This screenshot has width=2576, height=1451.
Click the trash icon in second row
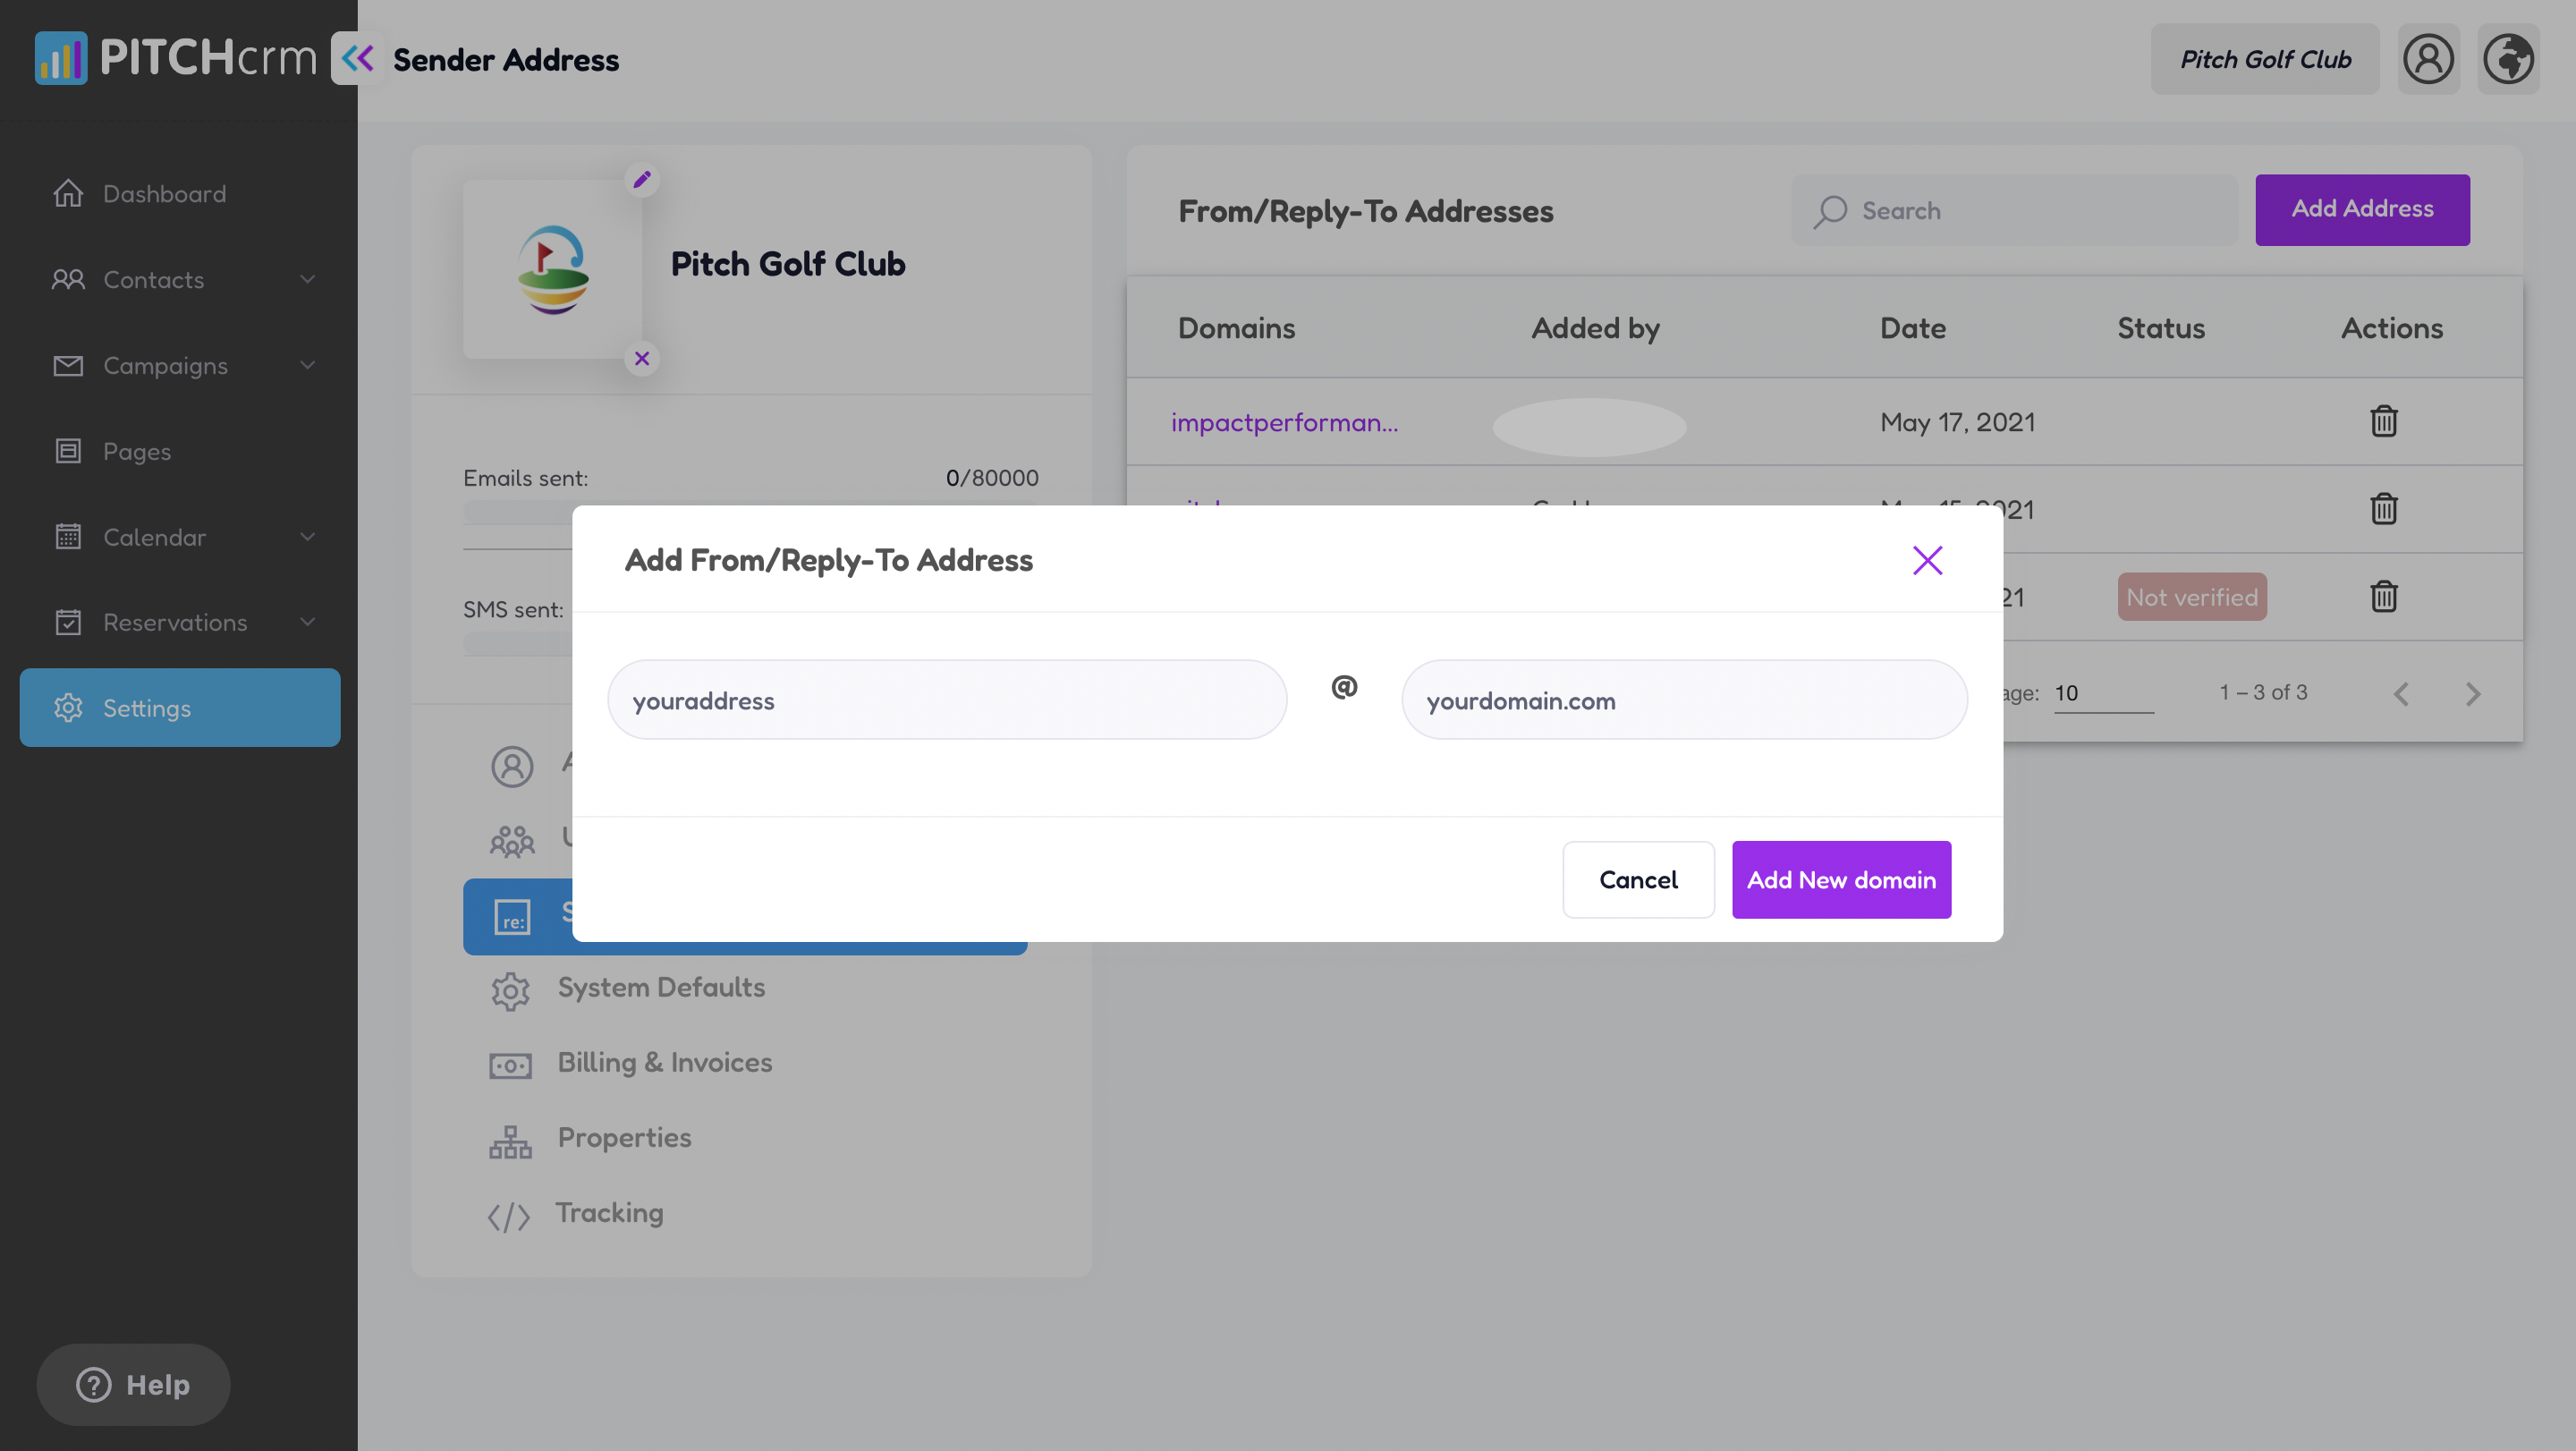(2384, 509)
